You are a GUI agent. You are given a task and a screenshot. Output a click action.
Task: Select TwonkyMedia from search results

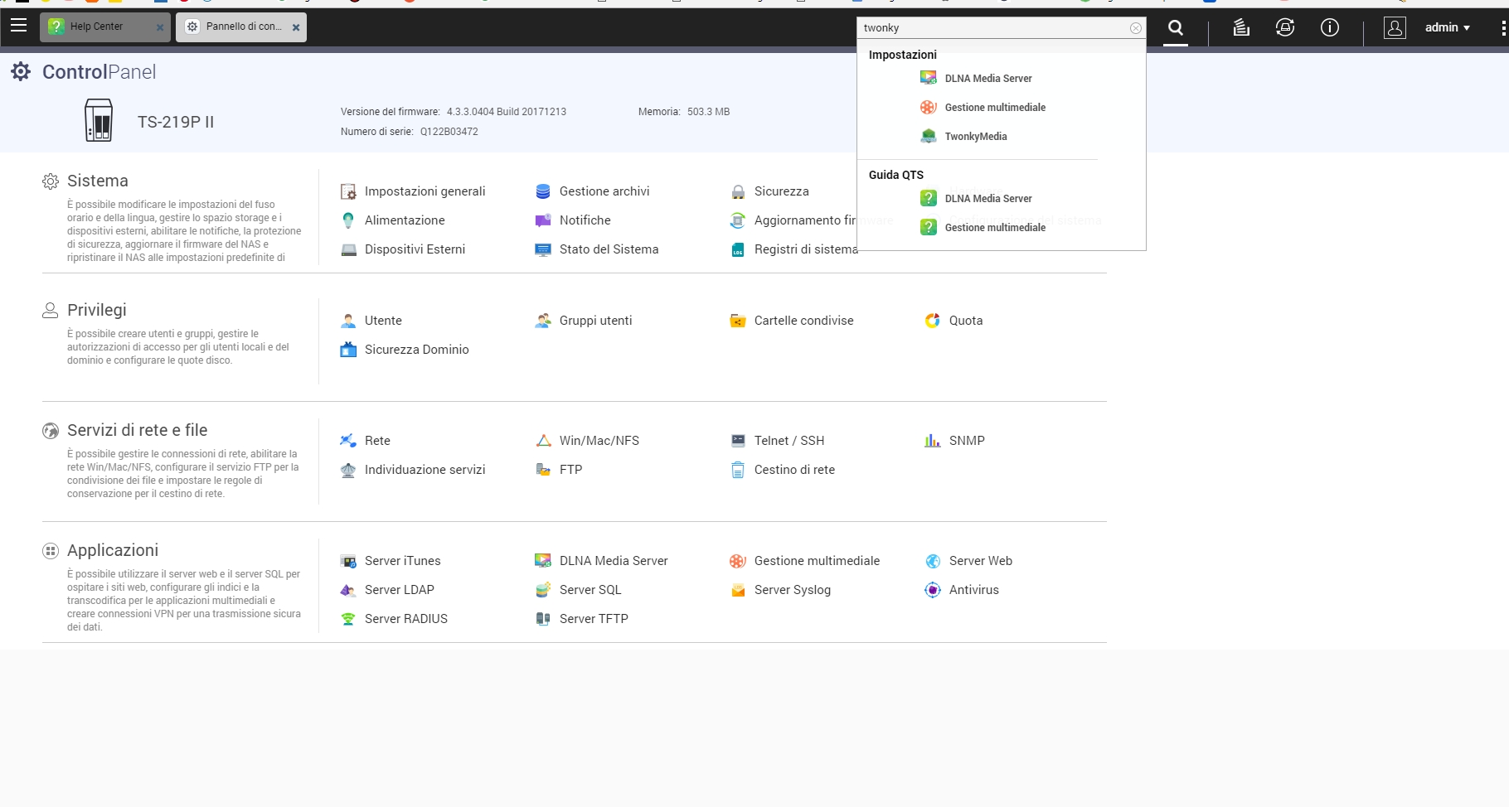(975, 137)
